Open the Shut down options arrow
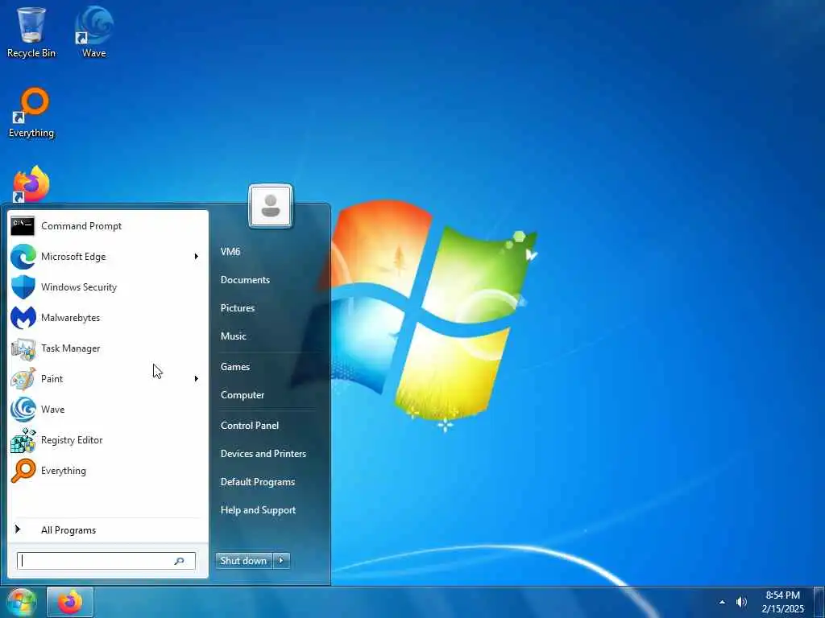Viewport: 825px width, 618px height. [281, 561]
